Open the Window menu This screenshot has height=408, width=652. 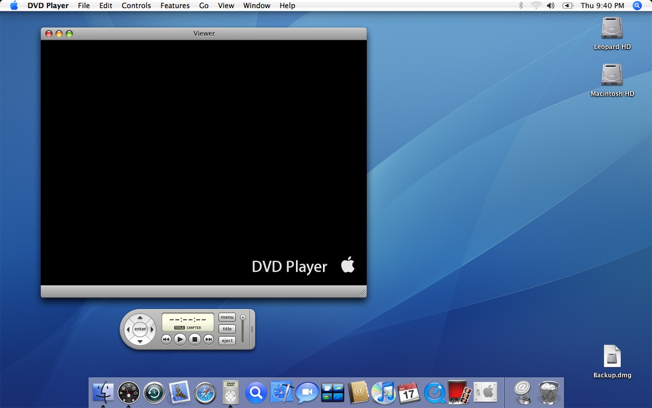point(257,6)
